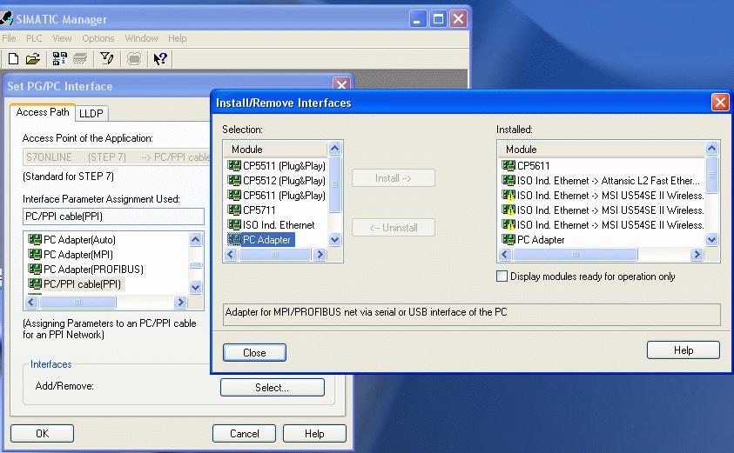This screenshot has height=453, width=734.
Task: Click the context Help pointer icon
Action: pos(160,58)
